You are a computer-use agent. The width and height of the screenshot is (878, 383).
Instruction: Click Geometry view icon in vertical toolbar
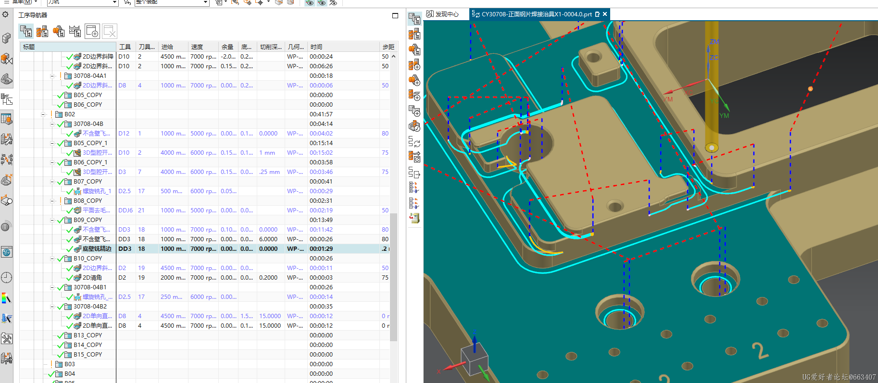[x=414, y=49]
